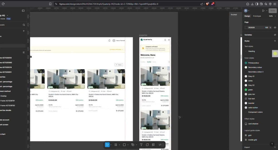This screenshot has width=278, height=150.
Task: Select Frame 427328783 layer
Action: (x=8, y=105)
